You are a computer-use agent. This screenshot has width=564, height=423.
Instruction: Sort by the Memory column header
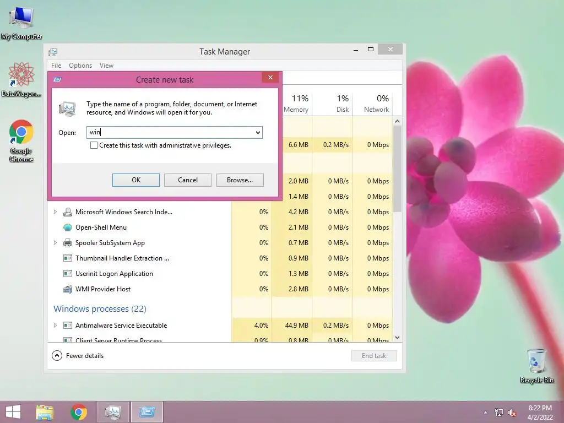pos(296,103)
